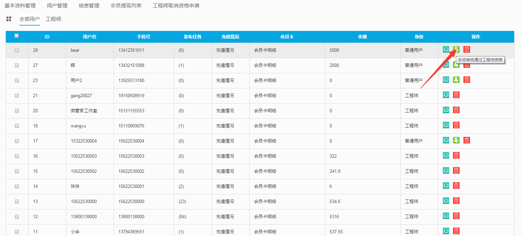Tick the checkbox for ID 14 row
This screenshot has height=236, width=523.
(x=17, y=186)
